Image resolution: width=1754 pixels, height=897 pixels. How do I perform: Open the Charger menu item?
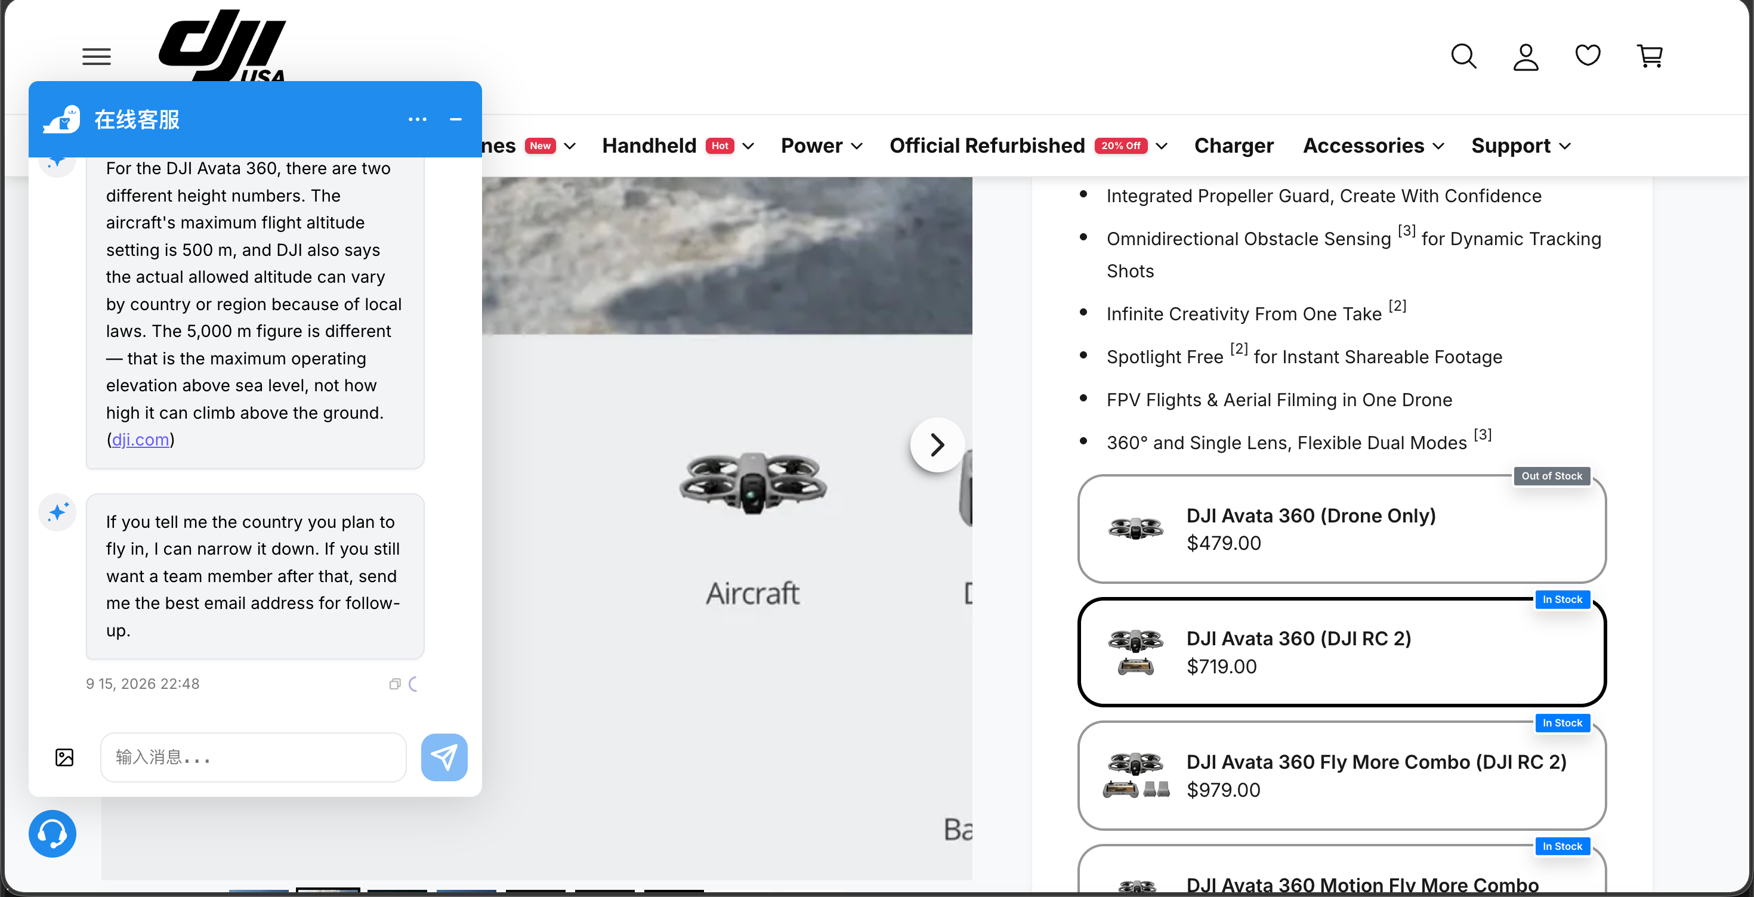[x=1234, y=146]
